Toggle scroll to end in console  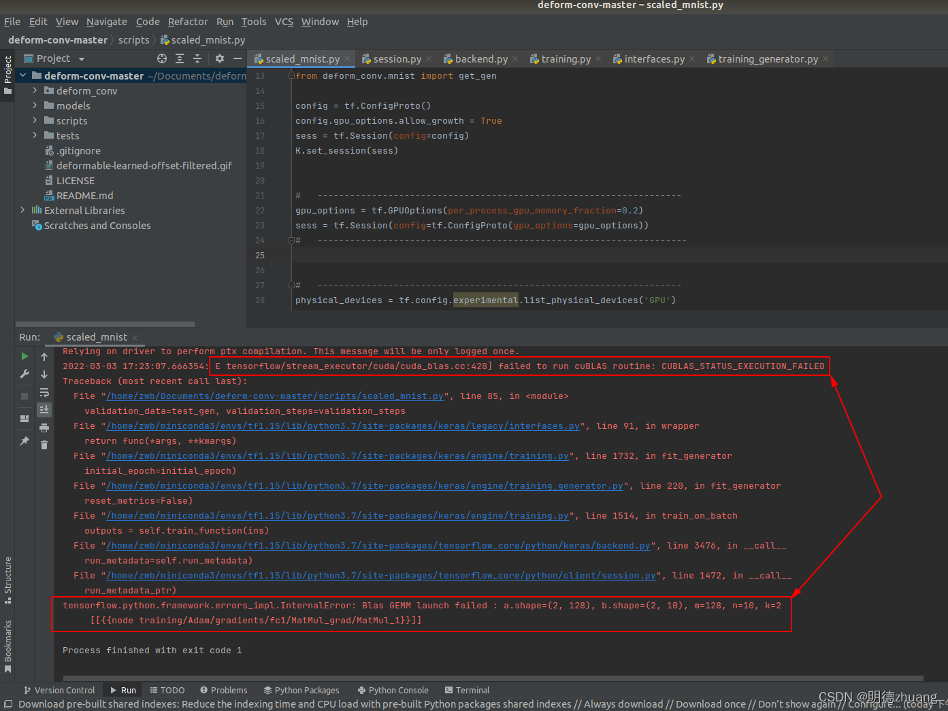44,409
